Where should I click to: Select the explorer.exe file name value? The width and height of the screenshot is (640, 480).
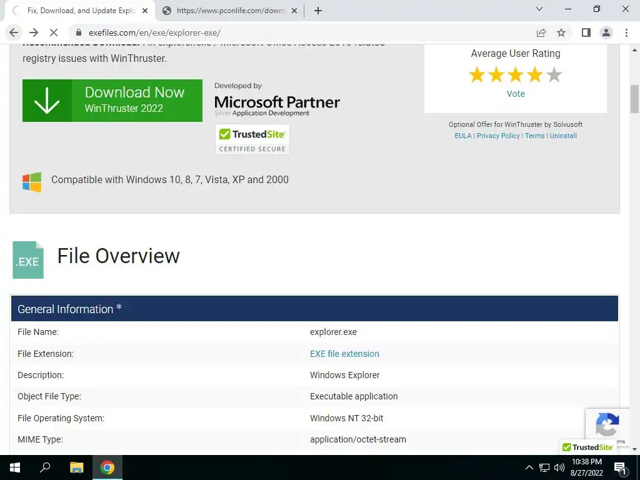(333, 332)
